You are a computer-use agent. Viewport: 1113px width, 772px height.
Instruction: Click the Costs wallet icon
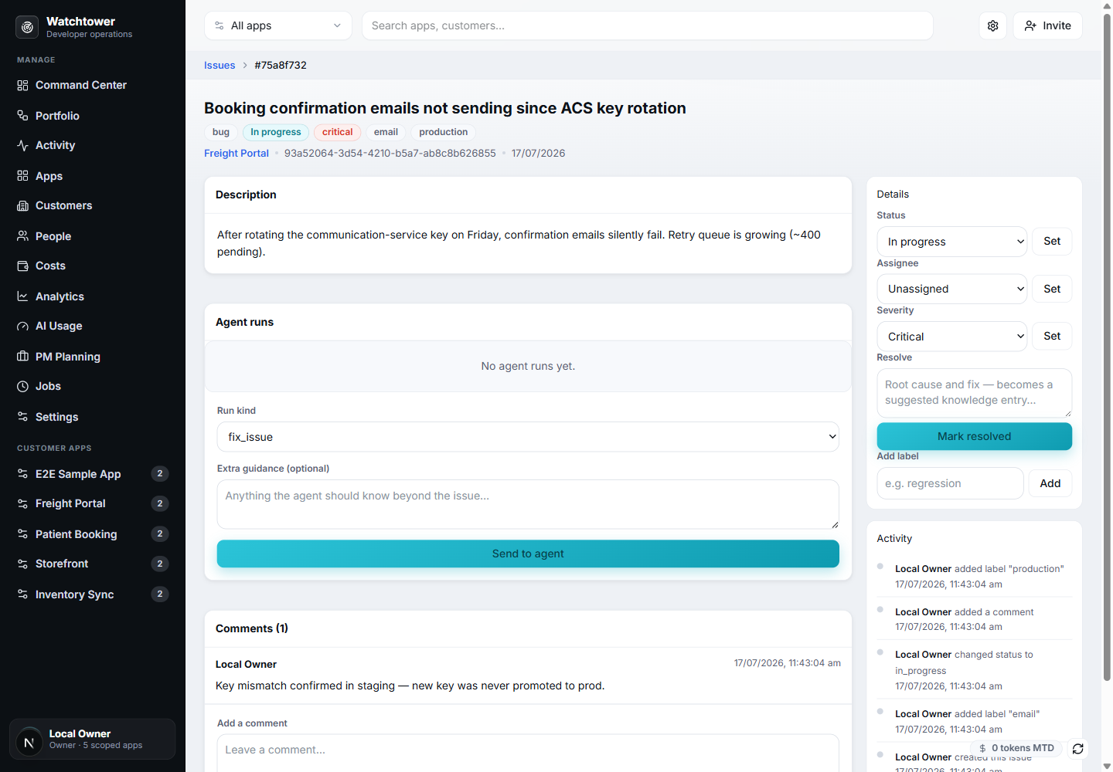pyautogui.click(x=22, y=266)
